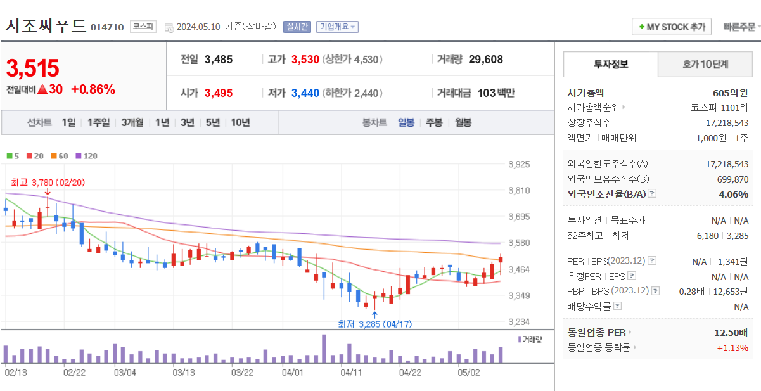Click the 고가 value 3,530
The height and width of the screenshot is (391, 761).
[305, 60]
